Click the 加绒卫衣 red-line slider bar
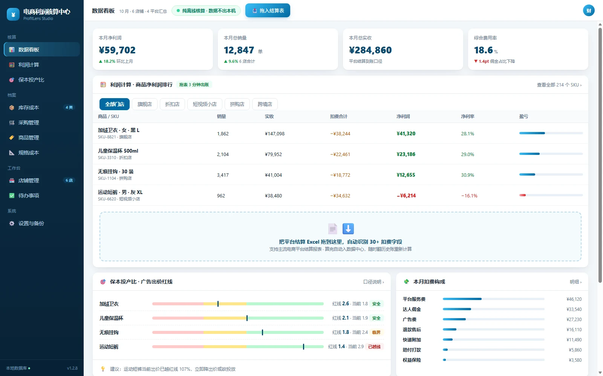Image resolution: width=603 pixels, height=376 pixels. click(x=238, y=304)
